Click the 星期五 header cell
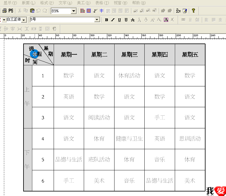The height and width of the screenshot is (196, 226). (x=190, y=55)
